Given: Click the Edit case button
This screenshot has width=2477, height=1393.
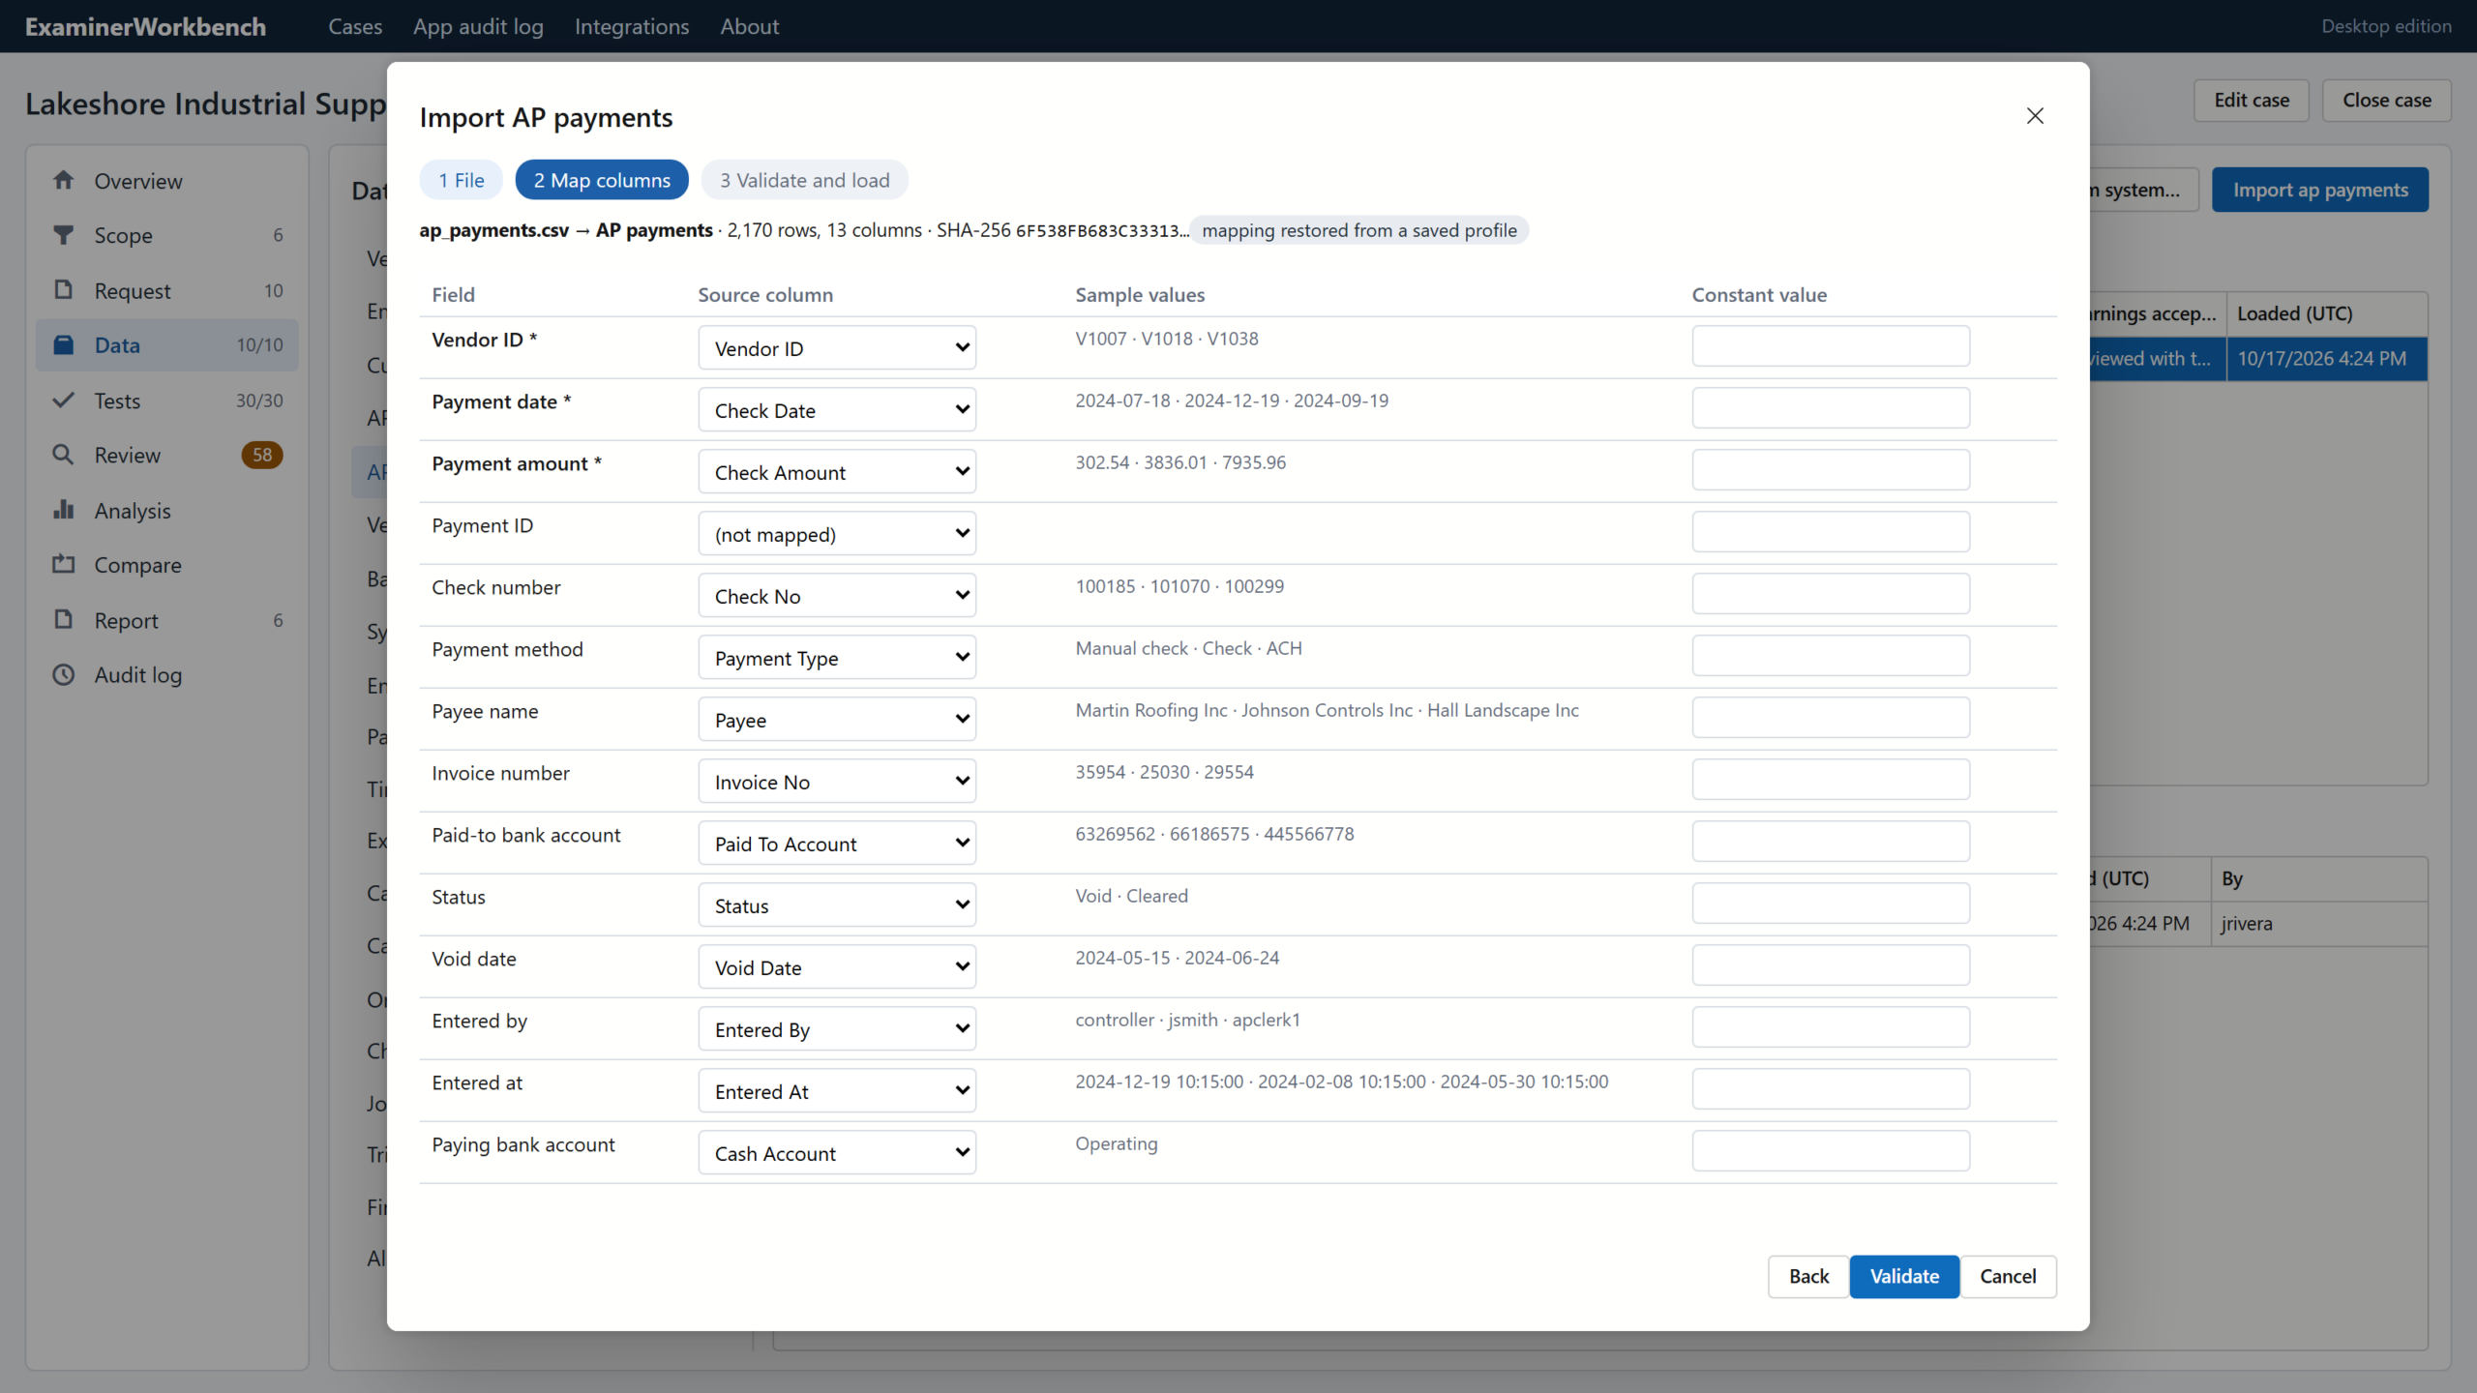Looking at the screenshot, I should (2252, 100).
